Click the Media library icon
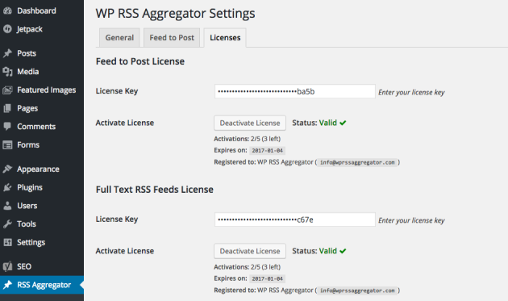This screenshot has height=301, width=508. click(x=7, y=71)
